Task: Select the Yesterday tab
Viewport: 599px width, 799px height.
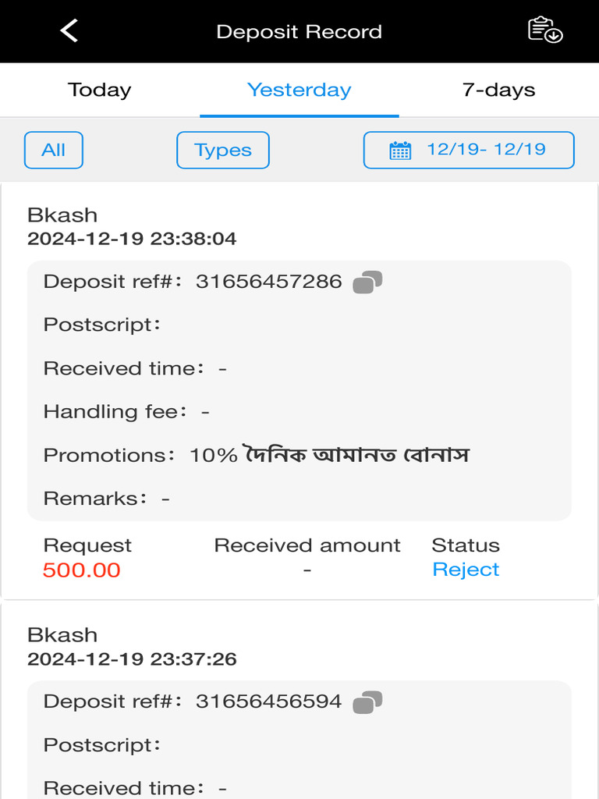Action: pyautogui.click(x=299, y=90)
